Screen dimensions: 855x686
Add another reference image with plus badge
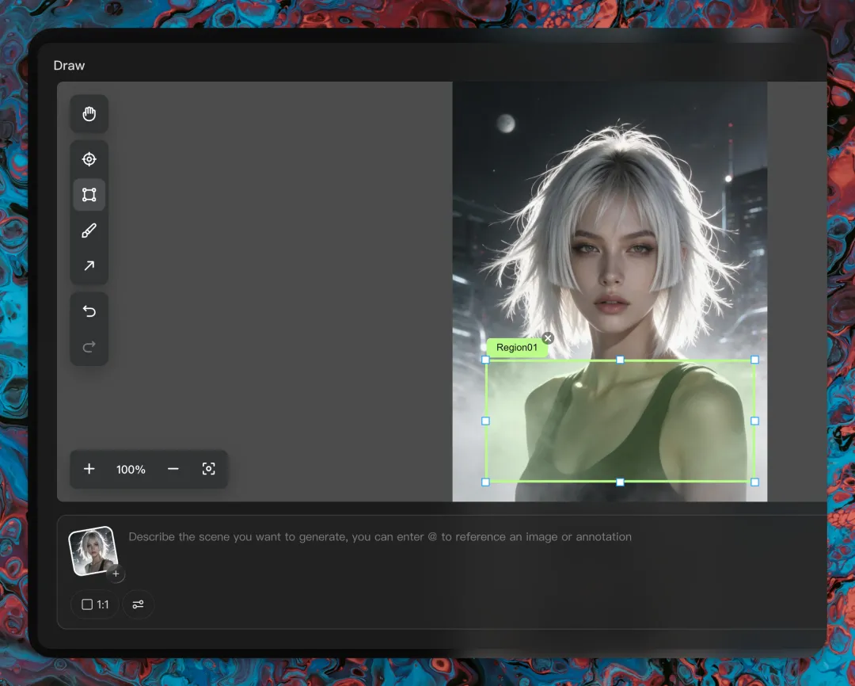coord(116,574)
